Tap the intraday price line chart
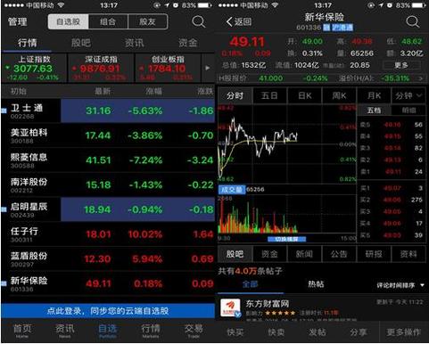Screen dimensions: 429x344 tap(287, 143)
